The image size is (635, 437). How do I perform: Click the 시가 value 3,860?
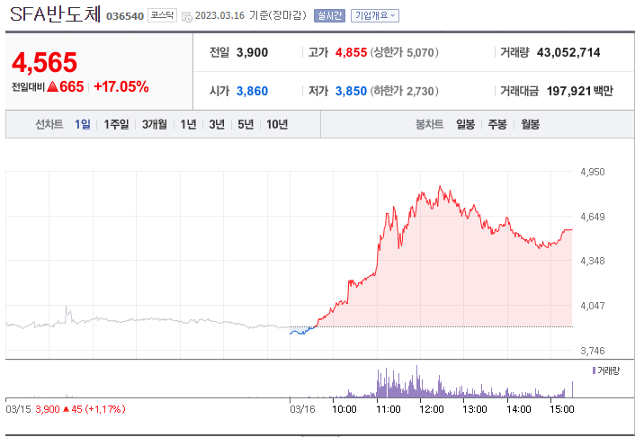[252, 91]
